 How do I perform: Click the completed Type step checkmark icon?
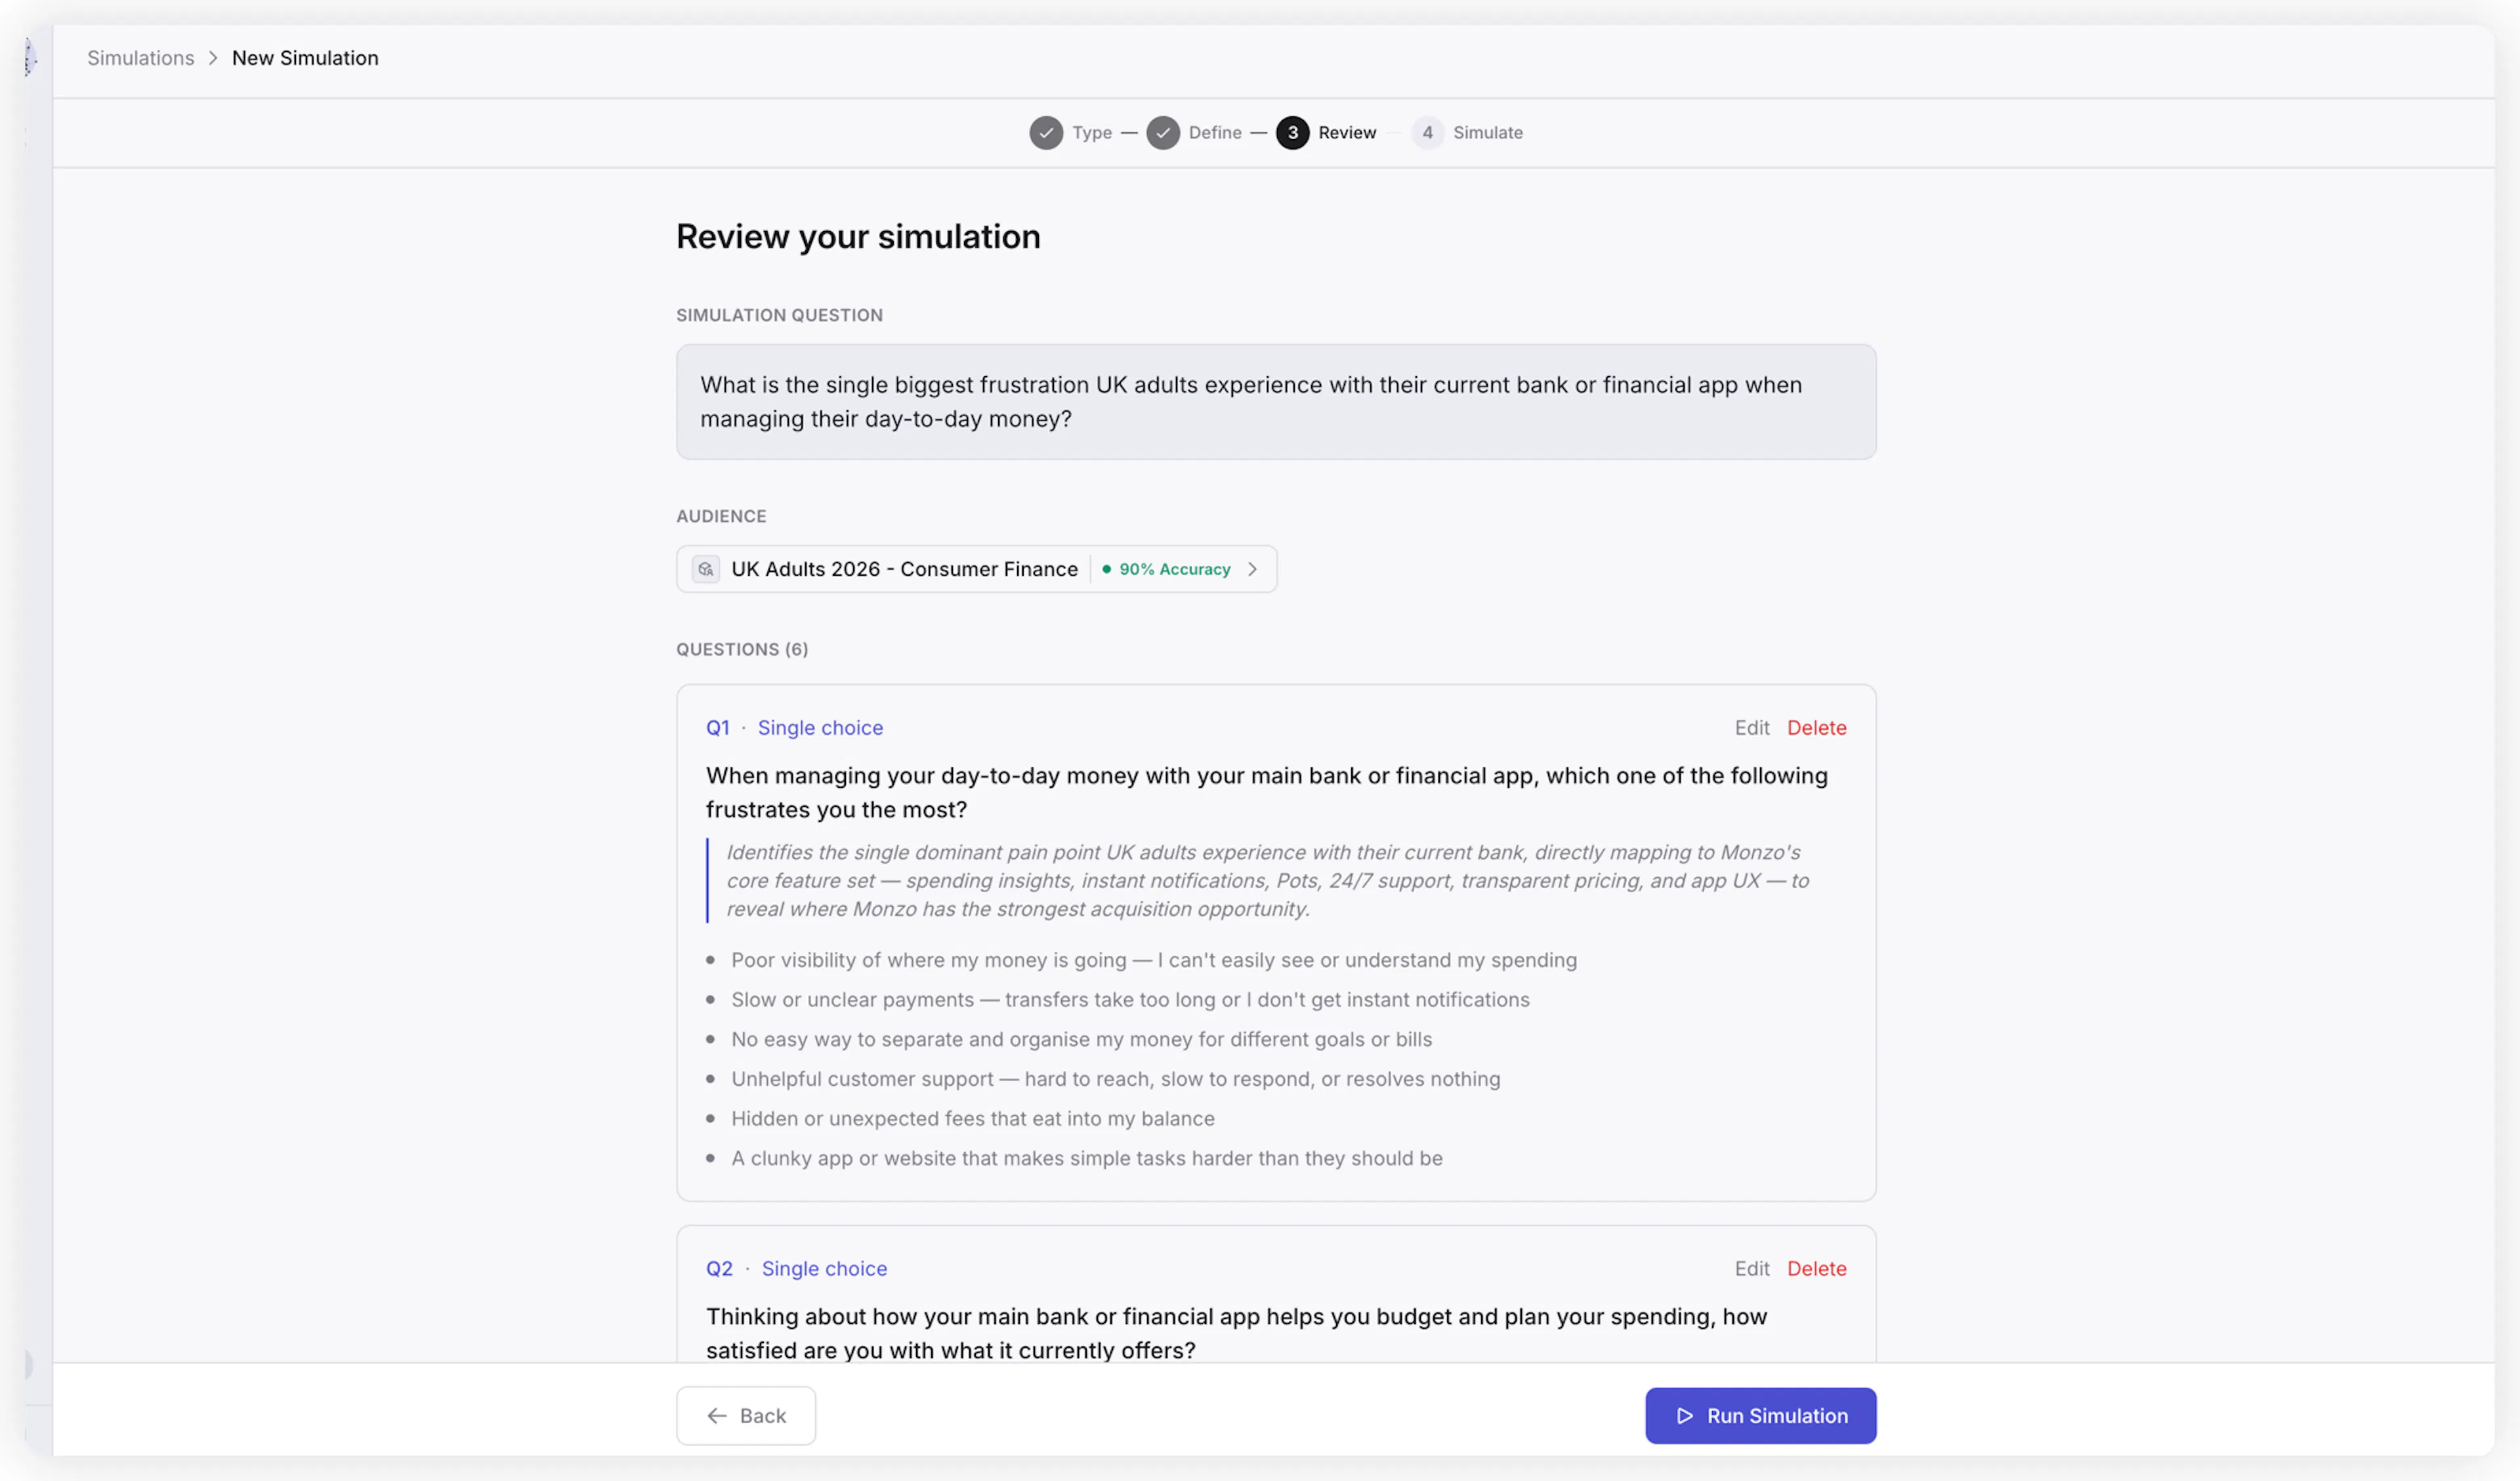[x=1046, y=133]
